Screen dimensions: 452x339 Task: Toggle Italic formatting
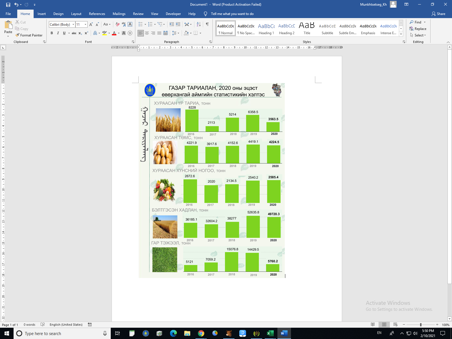(x=58, y=33)
